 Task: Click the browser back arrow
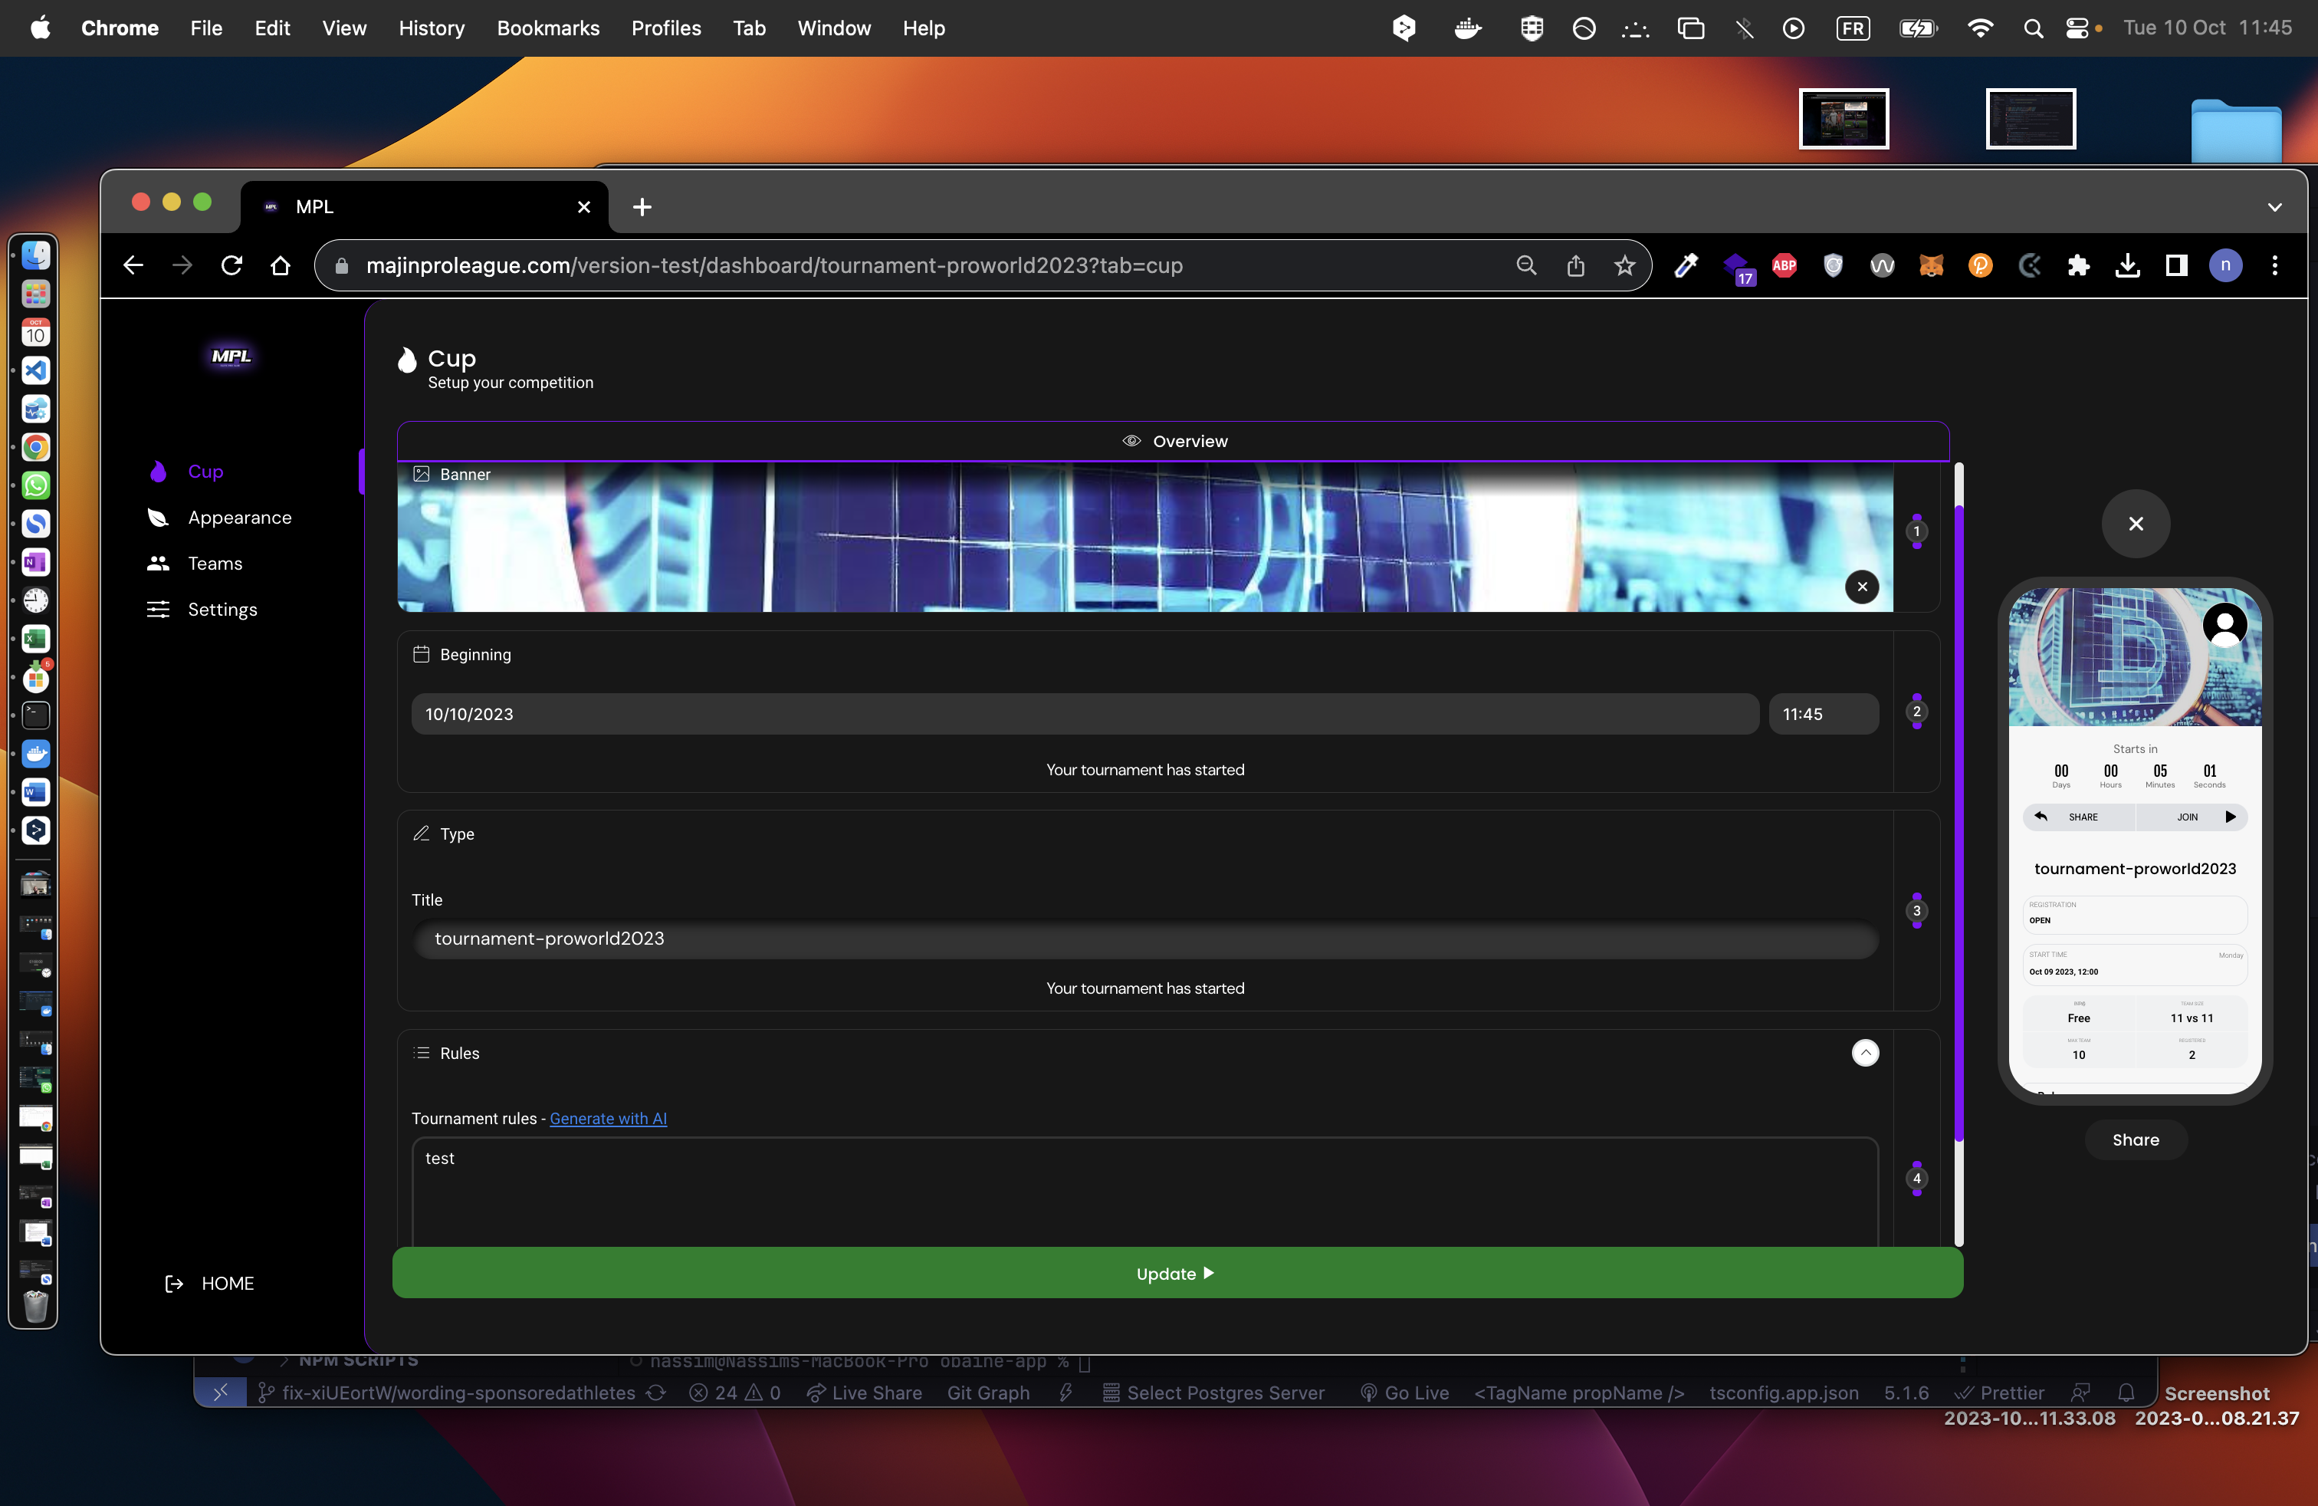pyautogui.click(x=133, y=265)
